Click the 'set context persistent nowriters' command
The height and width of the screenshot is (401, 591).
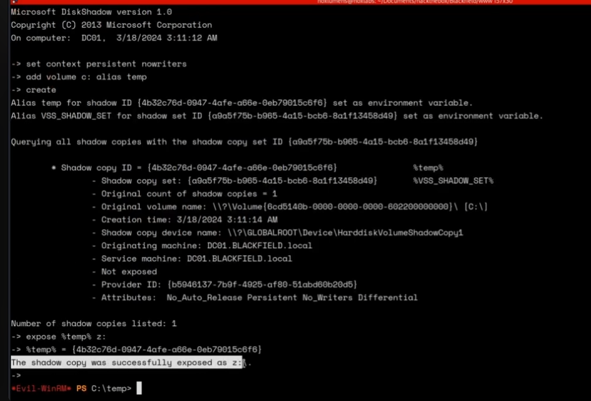tap(99, 64)
